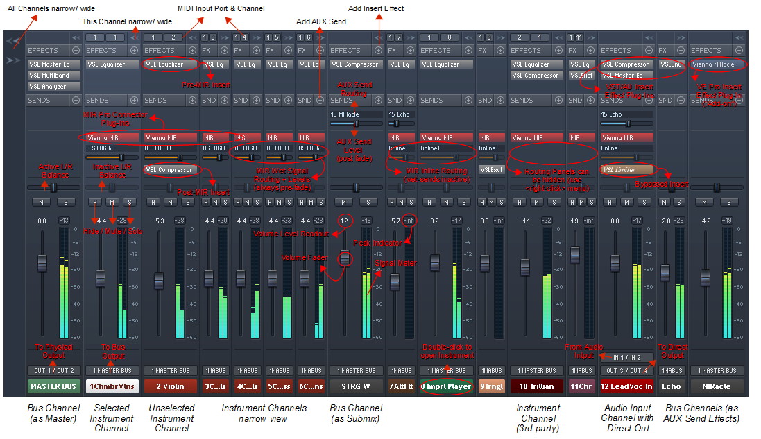Add an effect on the MIRacle bus channel

[739, 50]
